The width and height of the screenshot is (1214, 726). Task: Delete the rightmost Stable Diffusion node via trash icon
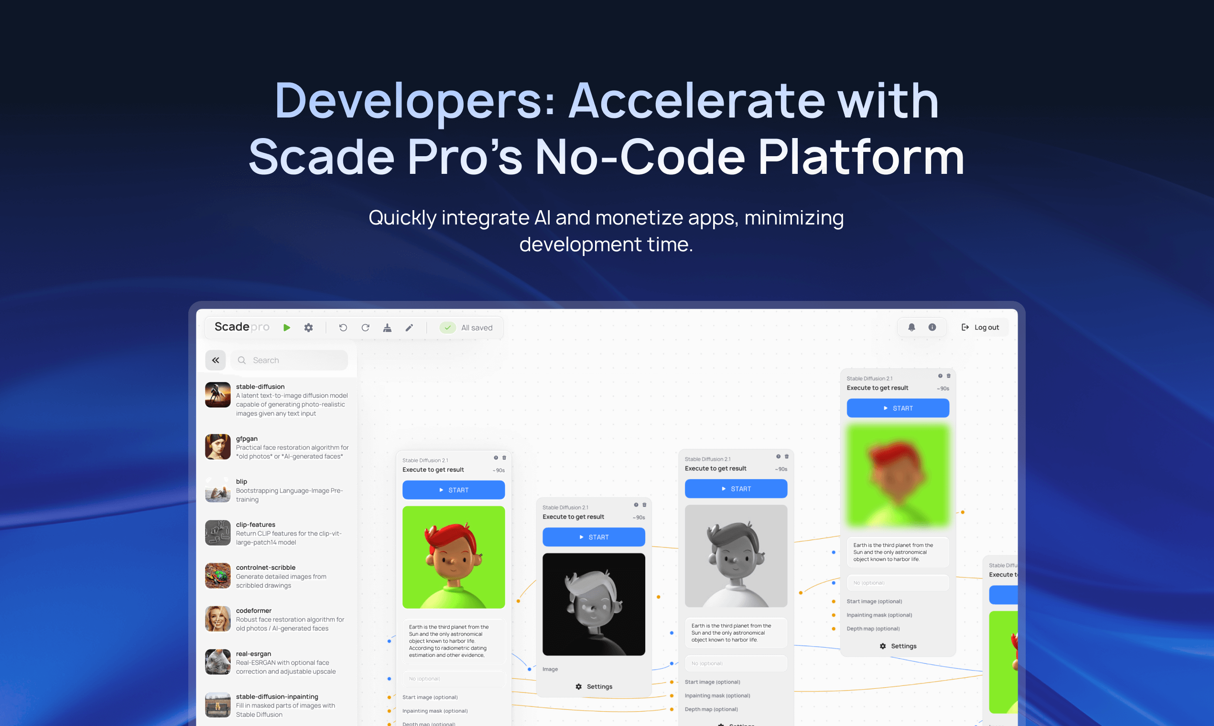tap(948, 376)
